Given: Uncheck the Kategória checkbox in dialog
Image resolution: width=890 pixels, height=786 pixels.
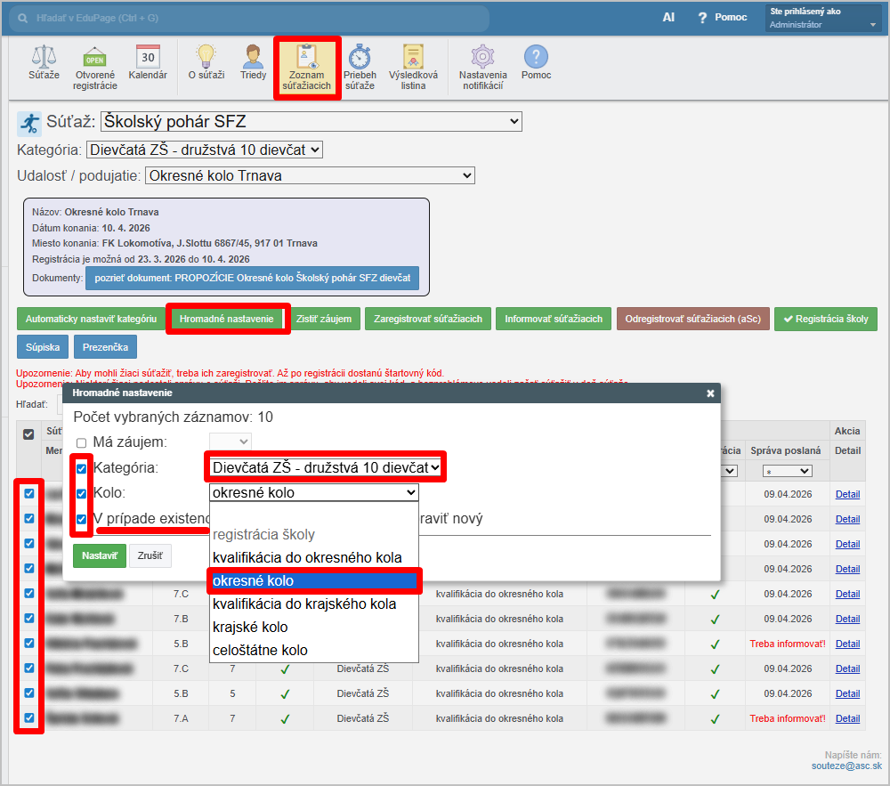Looking at the screenshot, I should (x=82, y=468).
